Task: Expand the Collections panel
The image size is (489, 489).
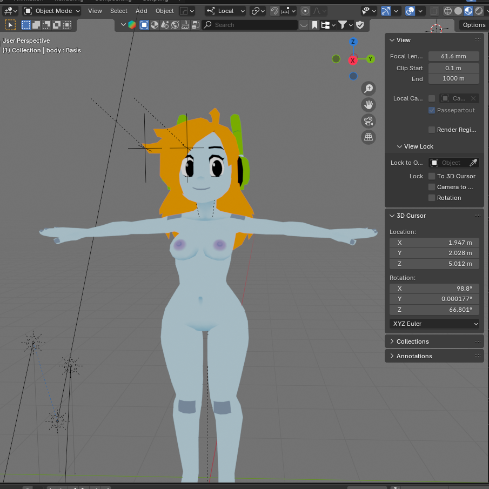Action: (412, 341)
